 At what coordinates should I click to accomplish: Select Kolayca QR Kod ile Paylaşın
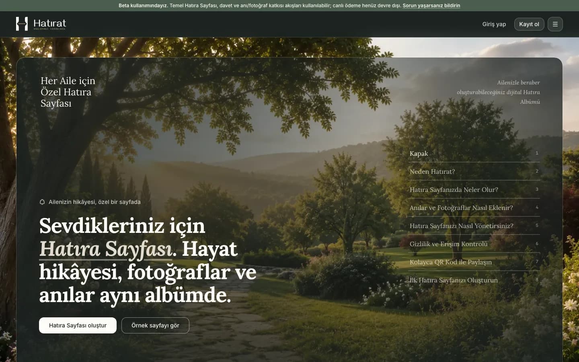[474, 262]
